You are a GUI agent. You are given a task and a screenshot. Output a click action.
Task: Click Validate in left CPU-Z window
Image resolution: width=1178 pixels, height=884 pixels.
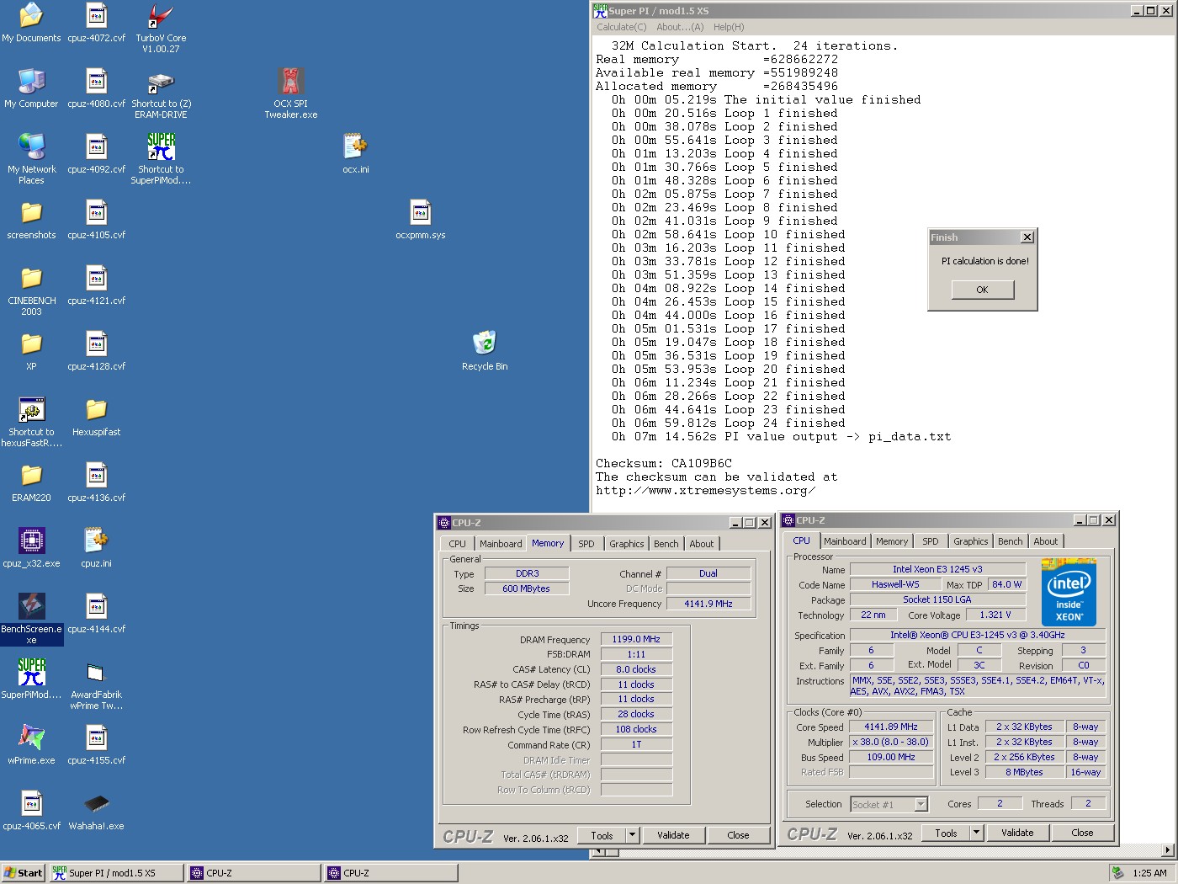[x=673, y=835]
